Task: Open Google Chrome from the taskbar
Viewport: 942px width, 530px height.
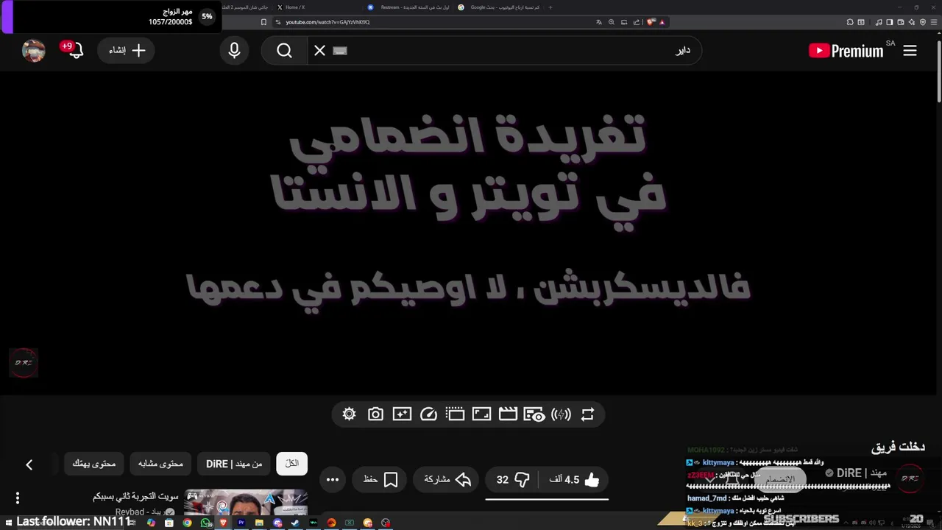Action: 187,523
